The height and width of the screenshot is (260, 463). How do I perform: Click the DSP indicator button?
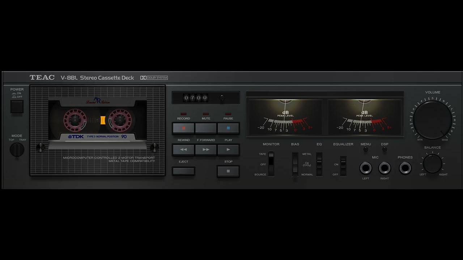[385, 149]
